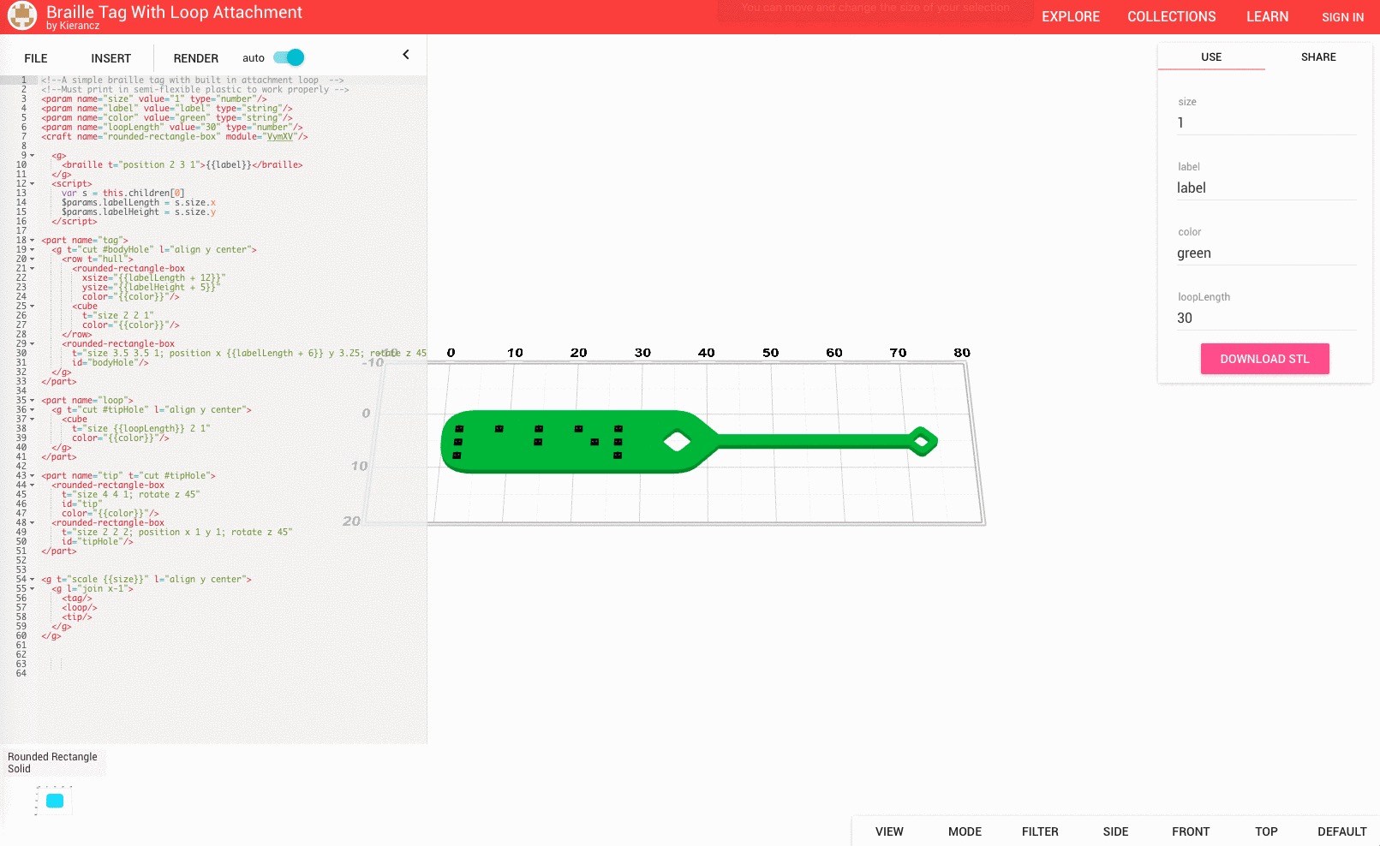Fold the cut bodyHole group at line 19

[33, 250]
